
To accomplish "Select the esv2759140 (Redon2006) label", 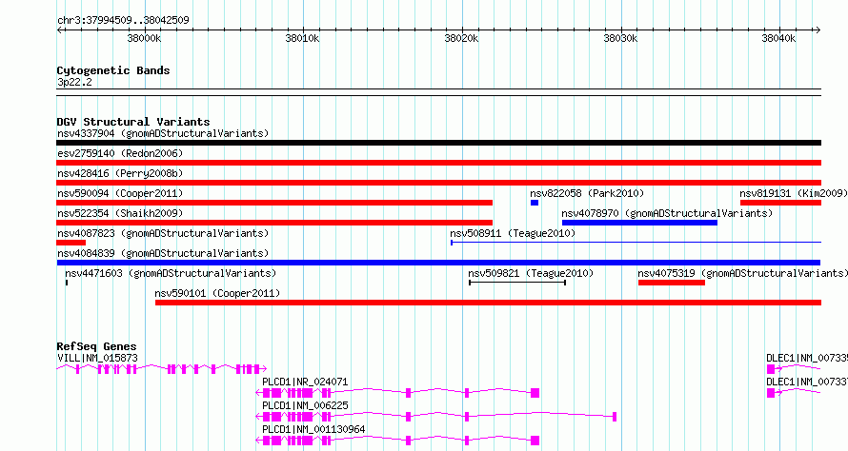I will 120,153.
